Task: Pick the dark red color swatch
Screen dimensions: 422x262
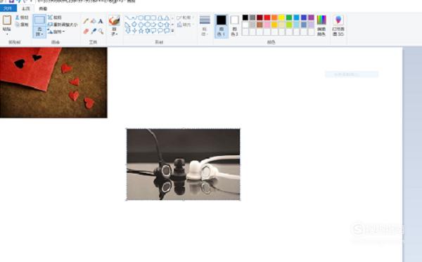Action: click(260, 18)
